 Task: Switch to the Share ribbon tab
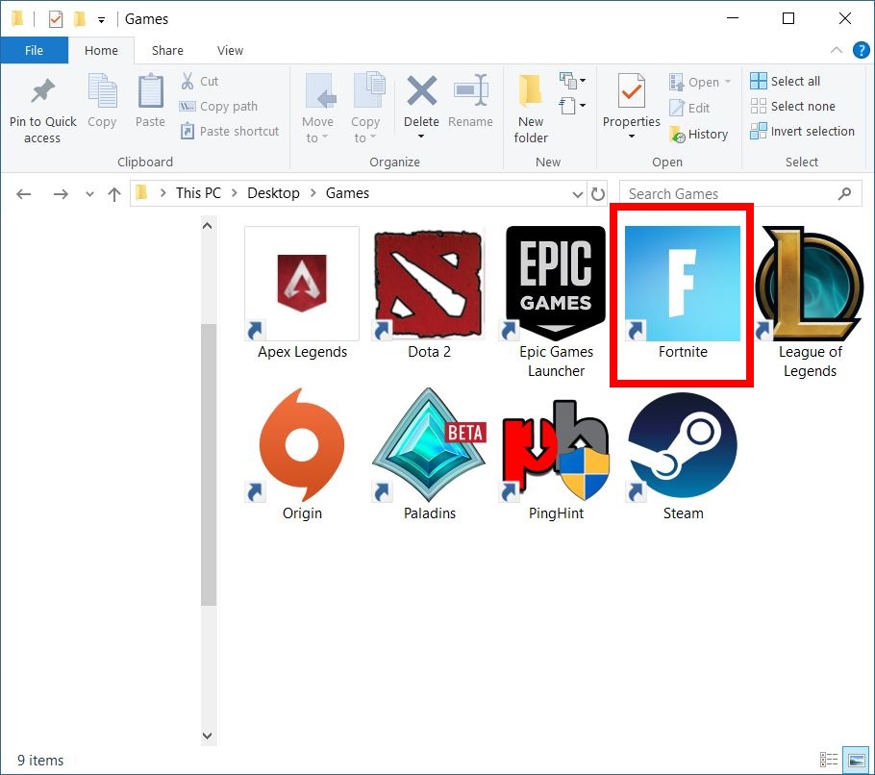[167, 50]
